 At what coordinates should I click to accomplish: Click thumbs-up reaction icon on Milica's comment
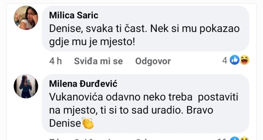pos(234,60)
